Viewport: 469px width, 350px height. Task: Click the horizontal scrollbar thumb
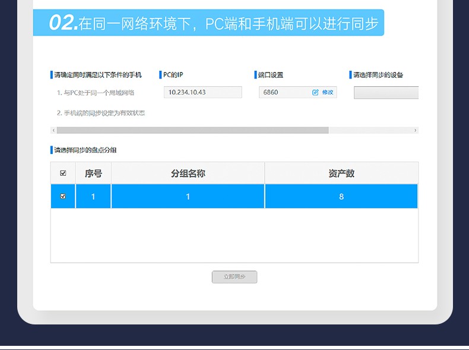[192, 130]
